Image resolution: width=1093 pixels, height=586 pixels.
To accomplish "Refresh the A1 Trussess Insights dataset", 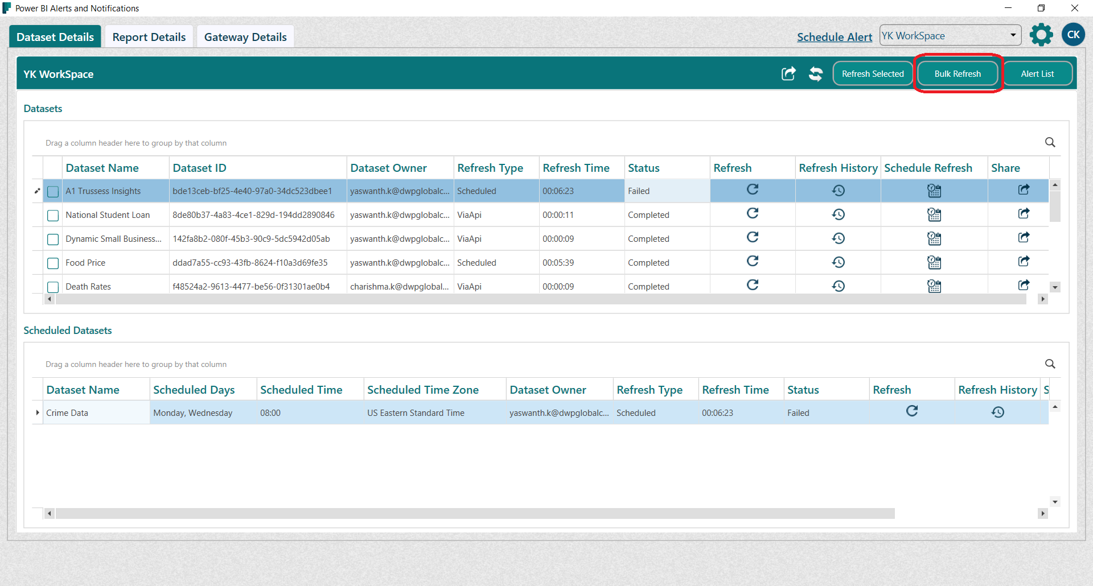I will coord(753,189).
